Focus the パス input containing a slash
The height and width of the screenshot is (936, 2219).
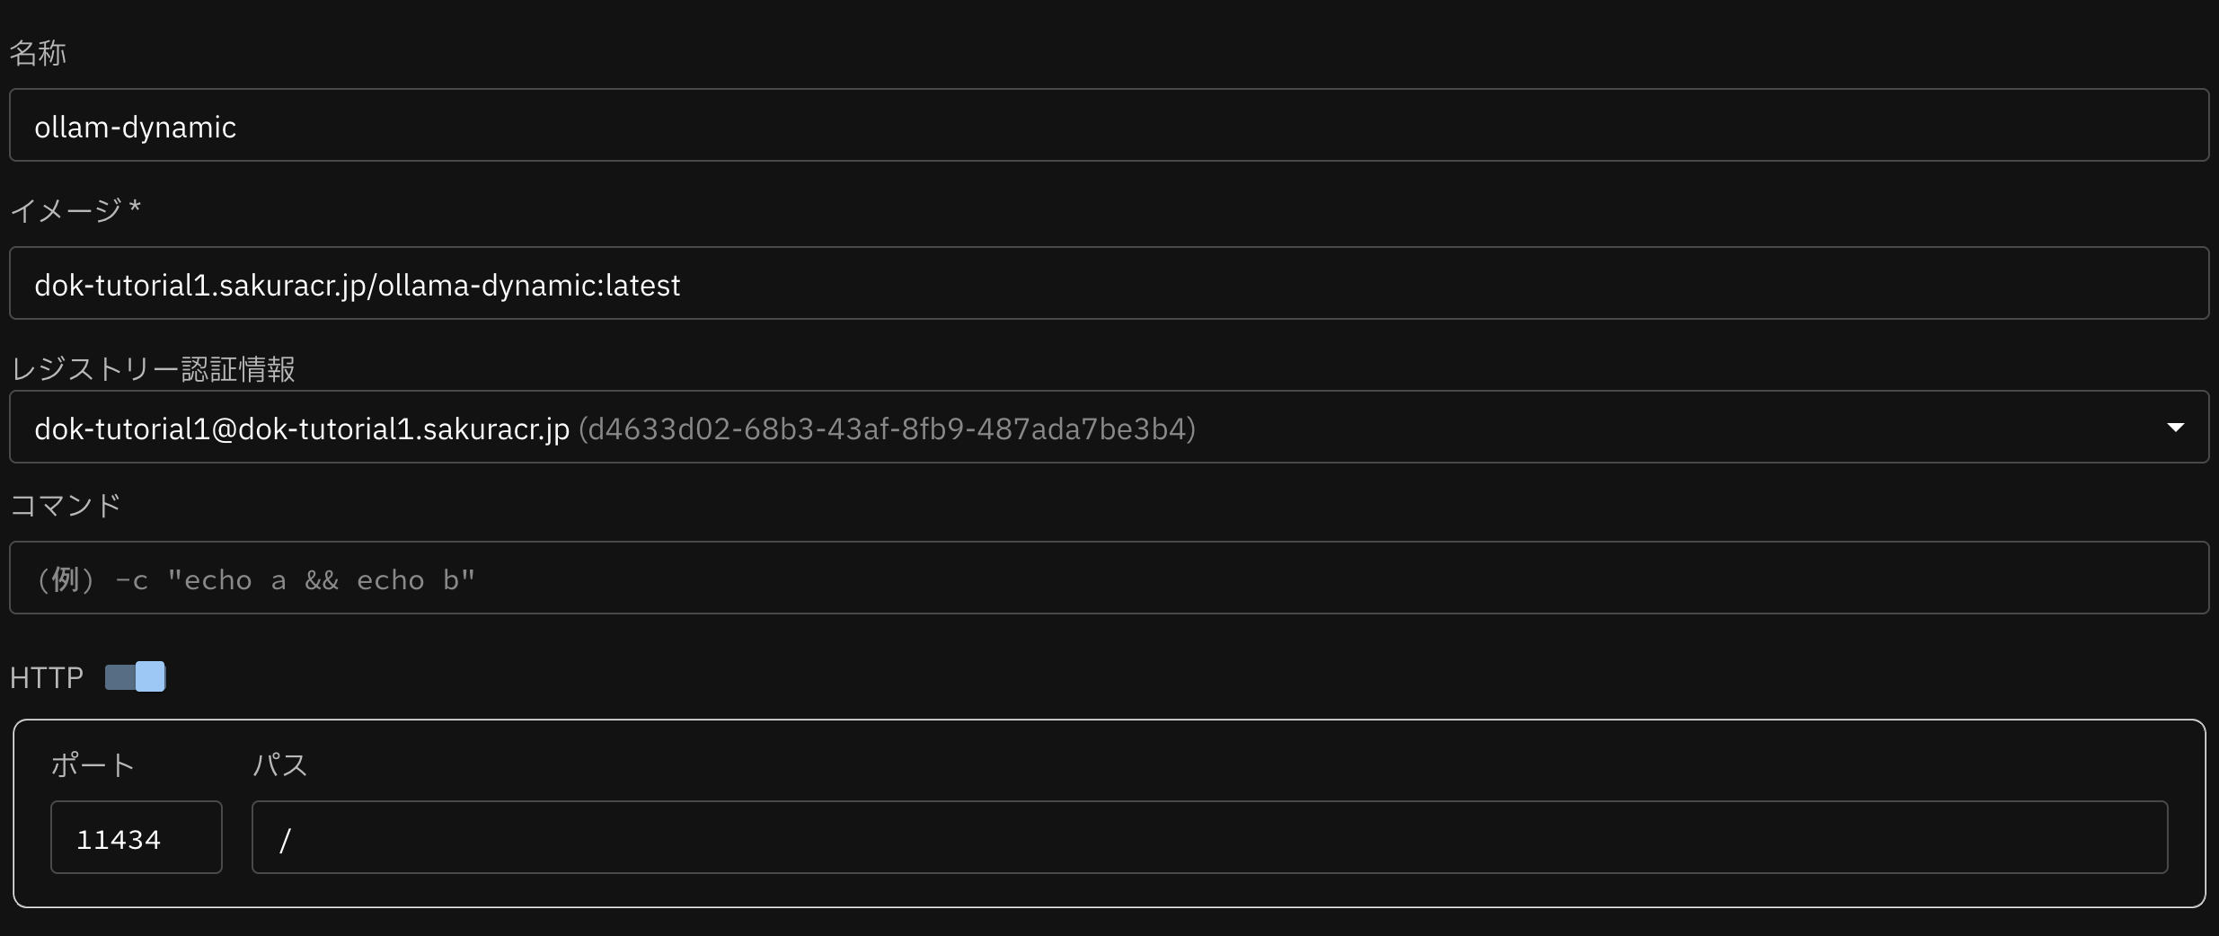(x=1209, y=838)
